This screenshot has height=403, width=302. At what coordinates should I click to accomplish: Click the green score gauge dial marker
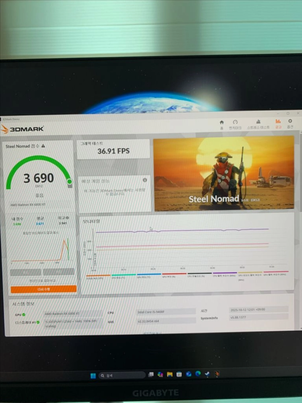69,182
